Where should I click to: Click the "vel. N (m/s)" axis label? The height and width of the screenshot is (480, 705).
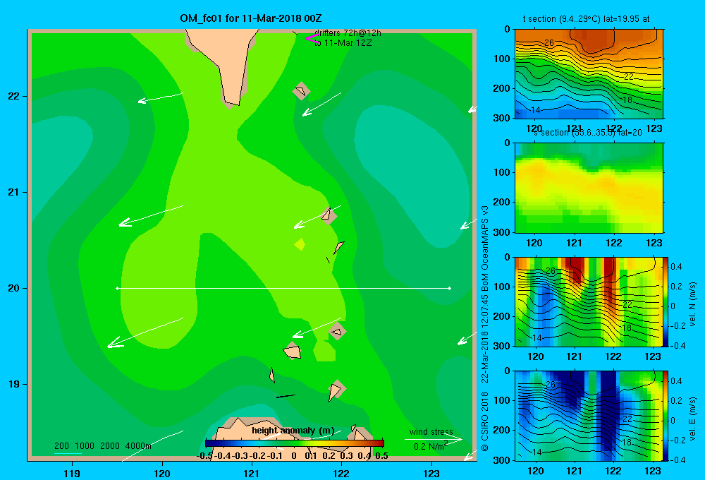693,304
